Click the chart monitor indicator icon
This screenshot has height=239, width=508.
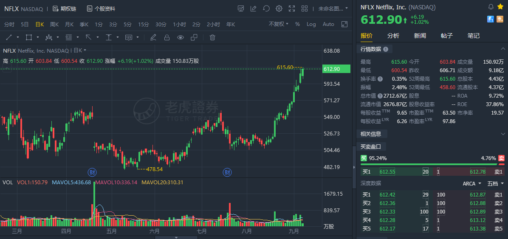(x=241, y=8)
